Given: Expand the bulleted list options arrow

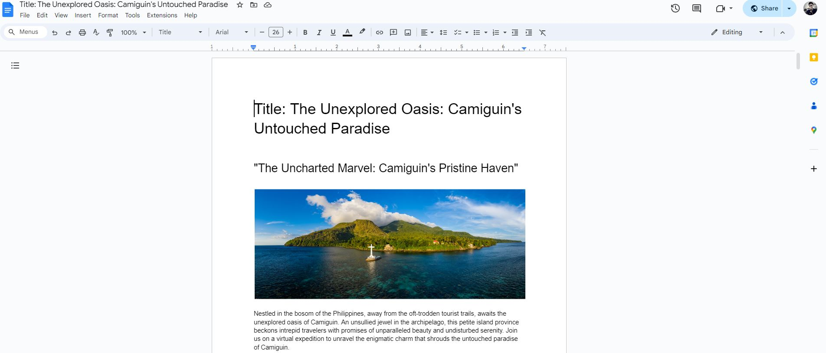Looking at the screenshot, I should pos(486,33).
